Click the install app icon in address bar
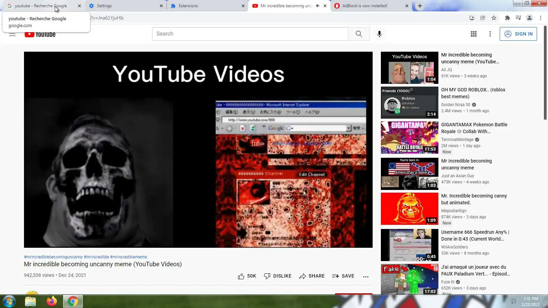 [x=472, y=18]
